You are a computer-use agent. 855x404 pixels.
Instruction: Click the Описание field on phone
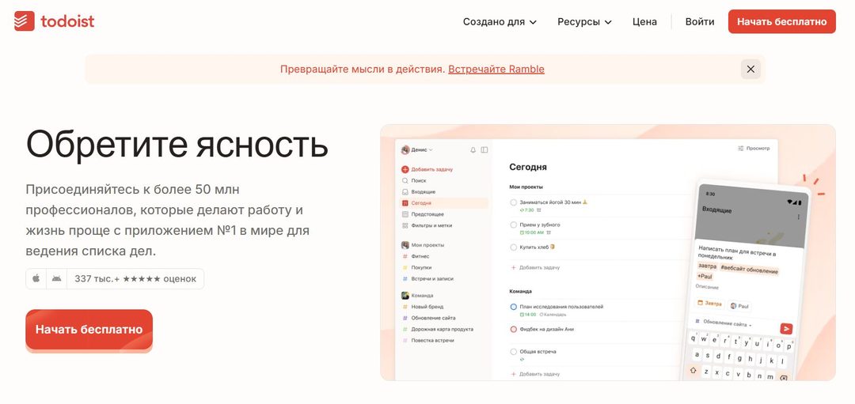tap(707, 286)
